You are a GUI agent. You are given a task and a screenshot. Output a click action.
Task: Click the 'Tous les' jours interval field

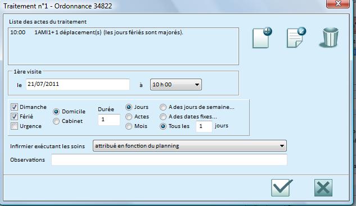[x=204, y=126]
